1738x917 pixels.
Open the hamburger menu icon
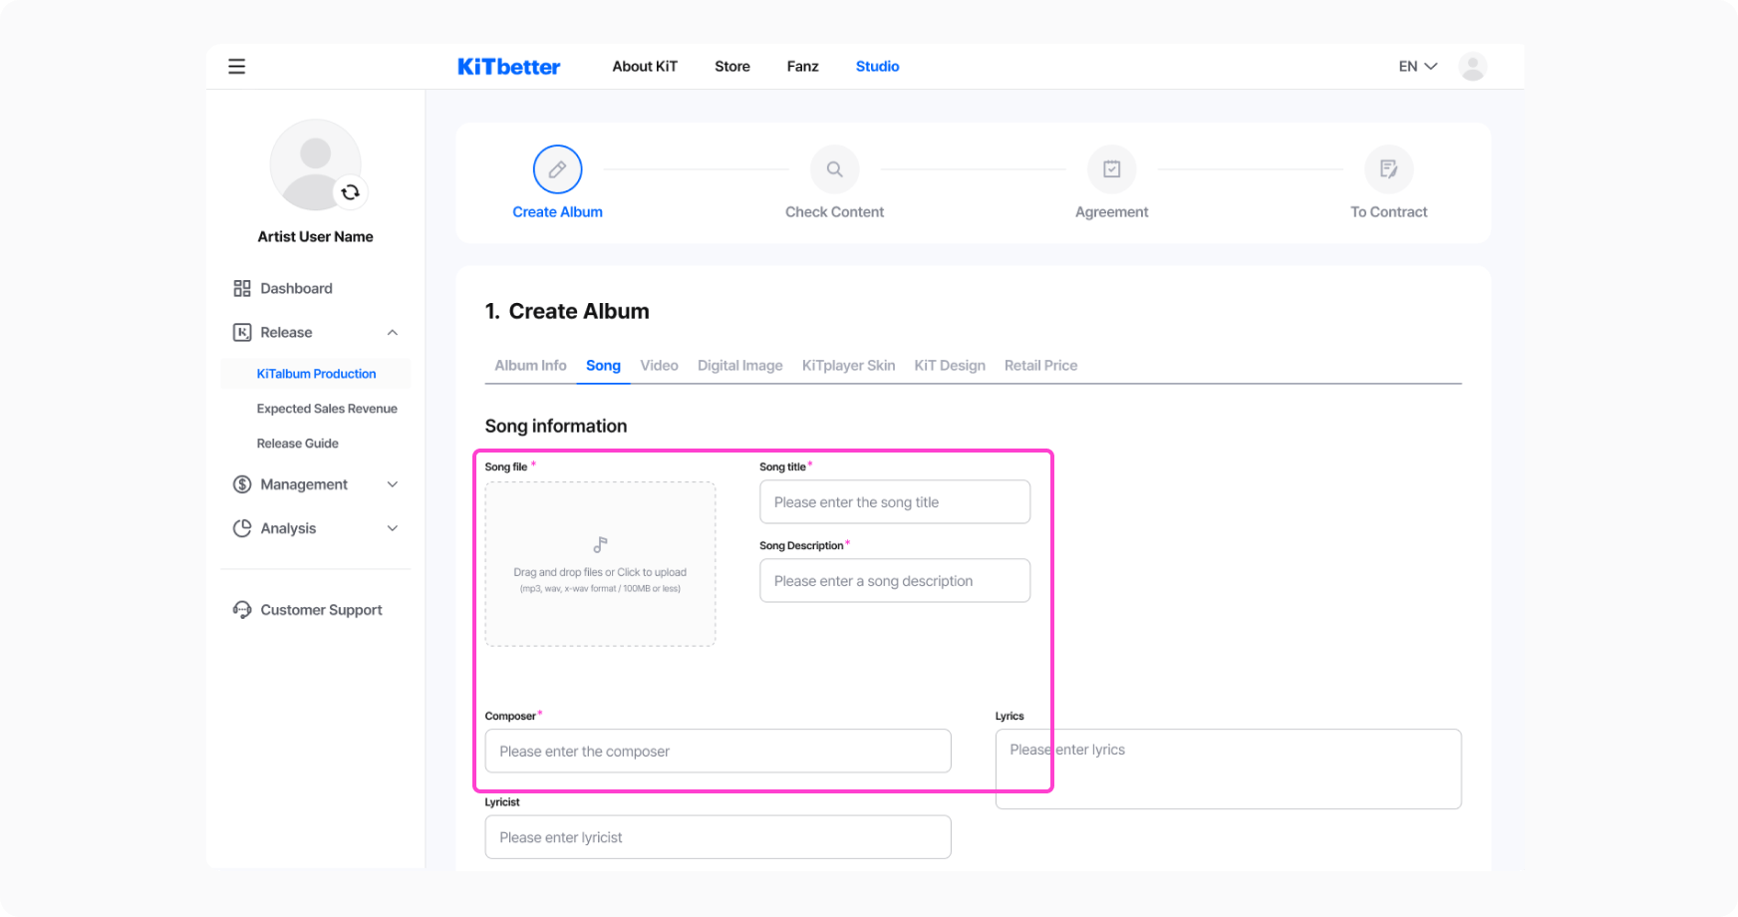coord(236,67)
